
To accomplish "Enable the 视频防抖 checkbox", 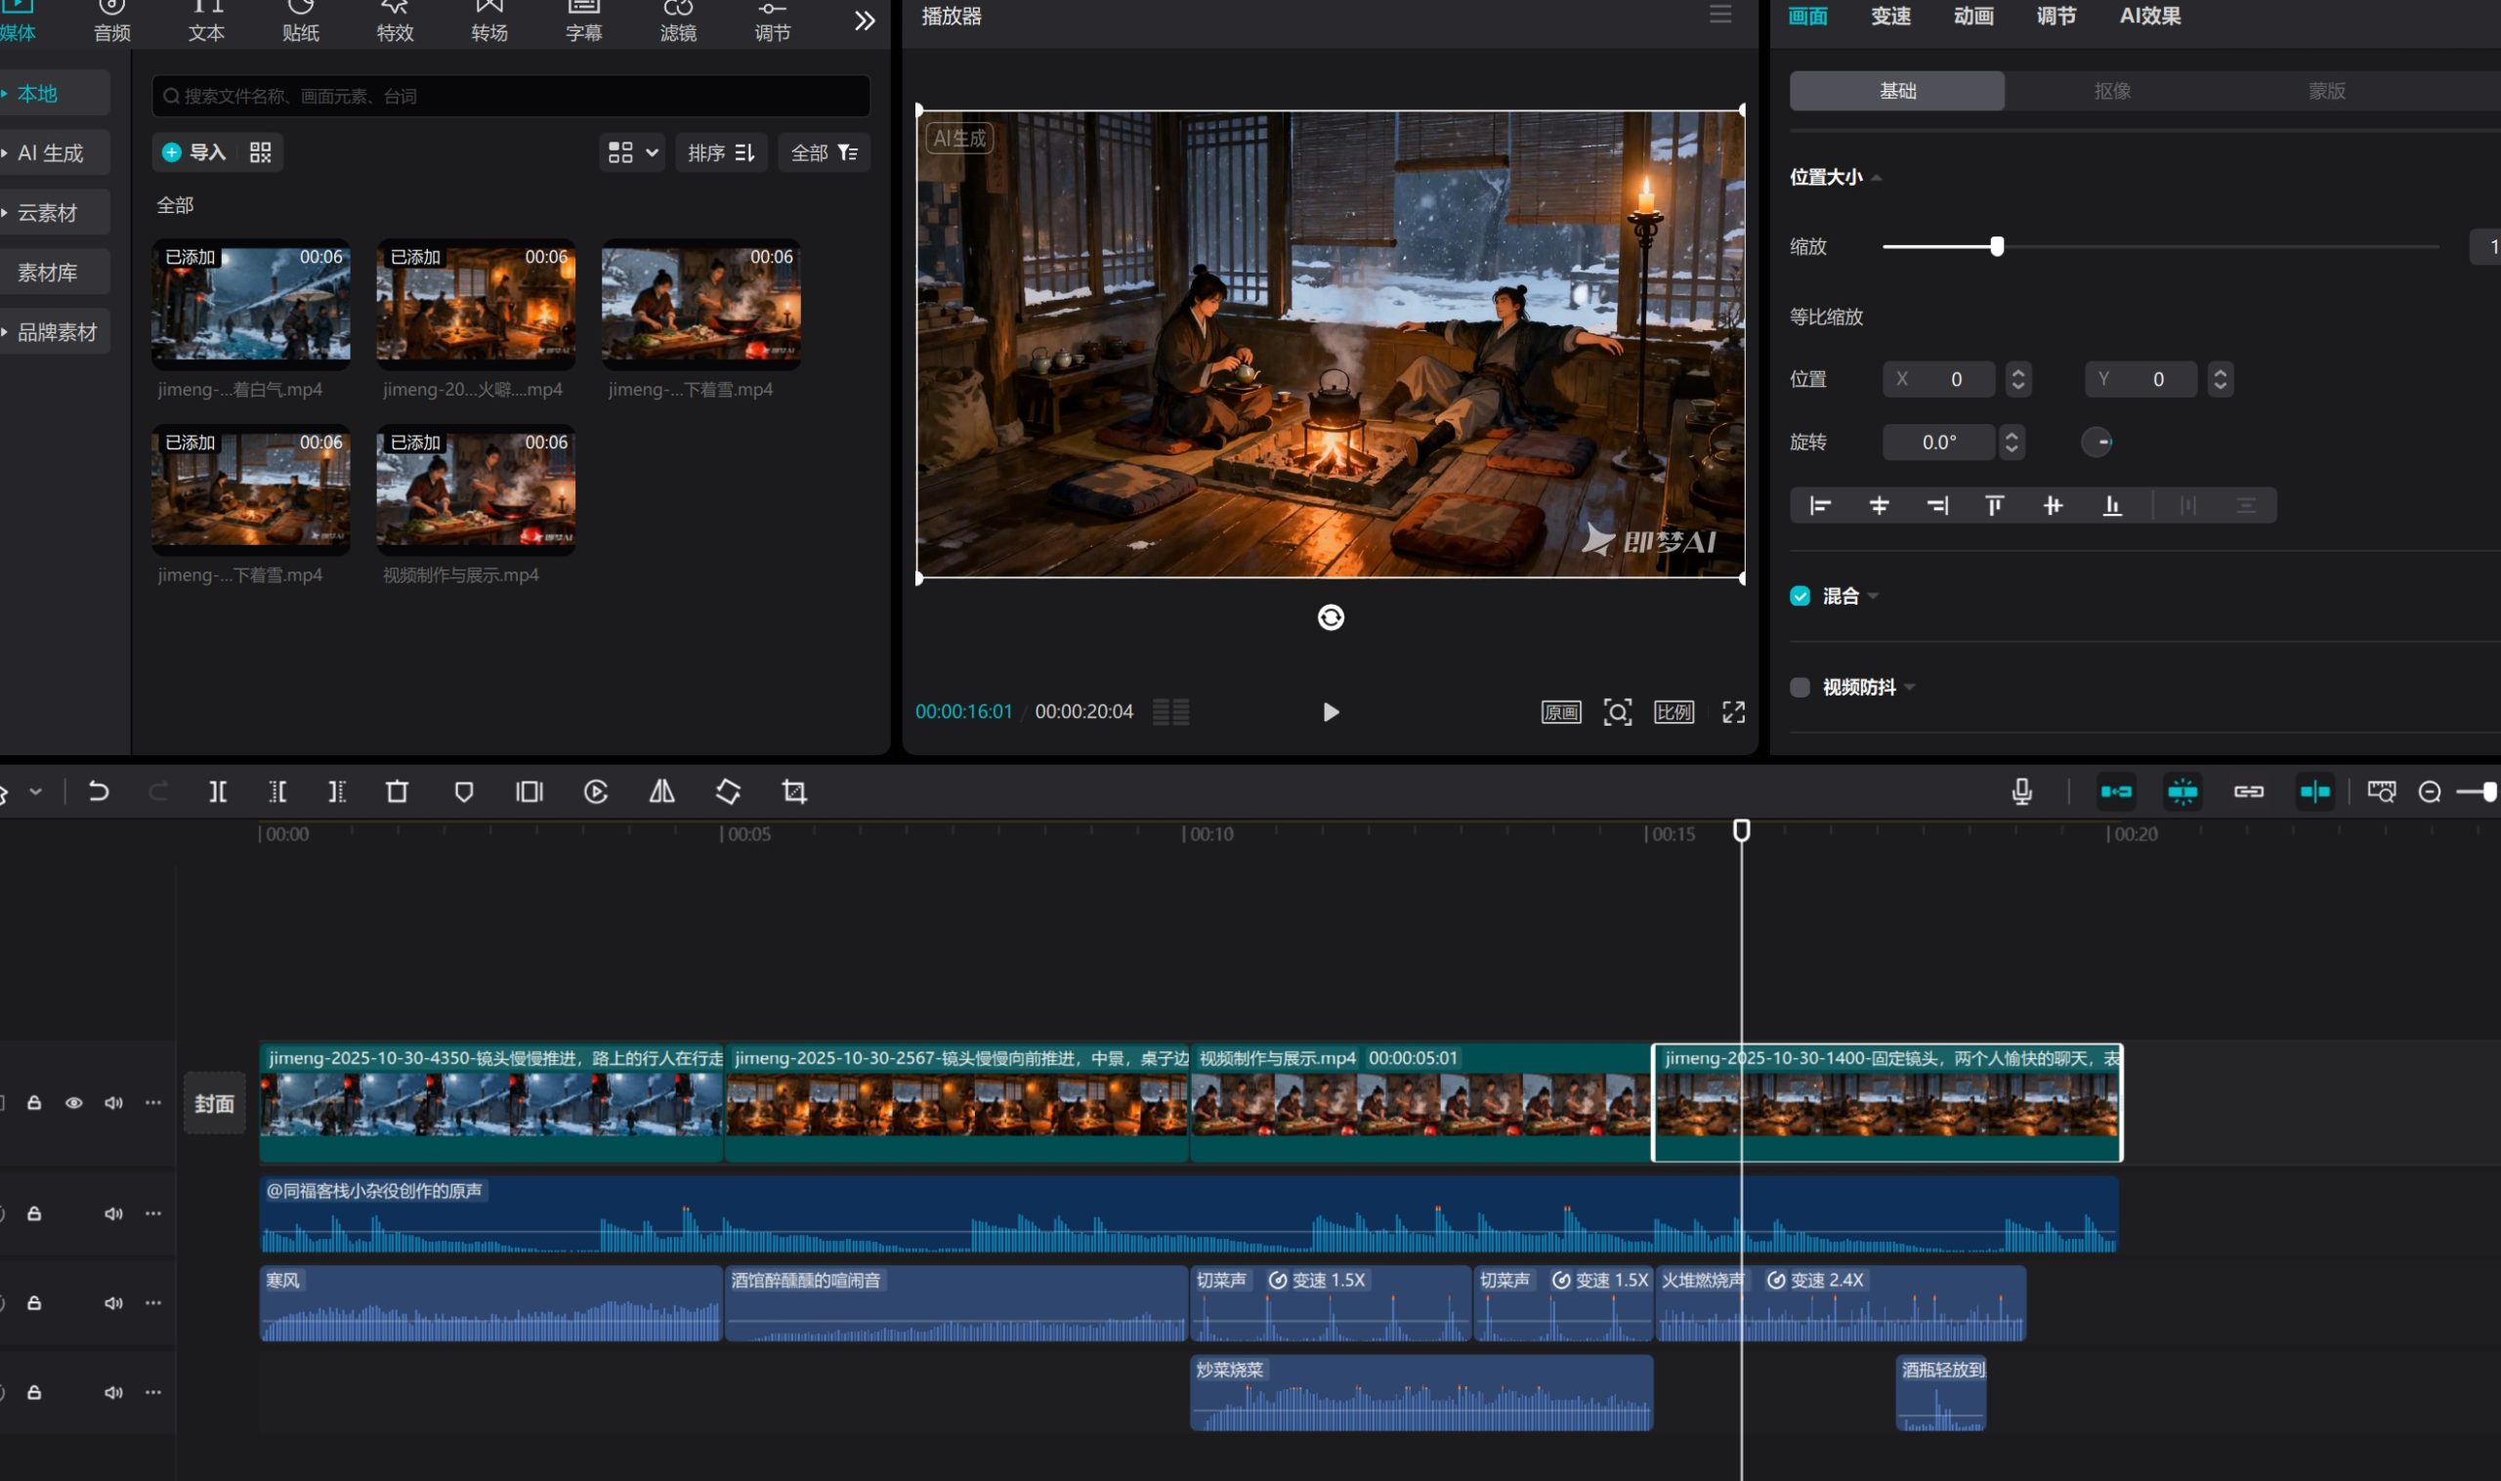I will coord(1800,687).
